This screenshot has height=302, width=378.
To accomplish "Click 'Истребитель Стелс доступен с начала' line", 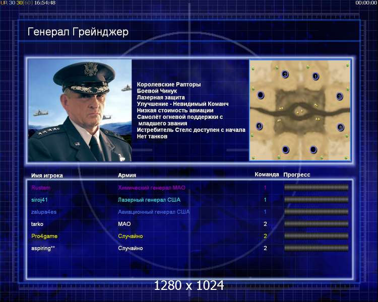I will pyautogui.click(x=191, y=130).
